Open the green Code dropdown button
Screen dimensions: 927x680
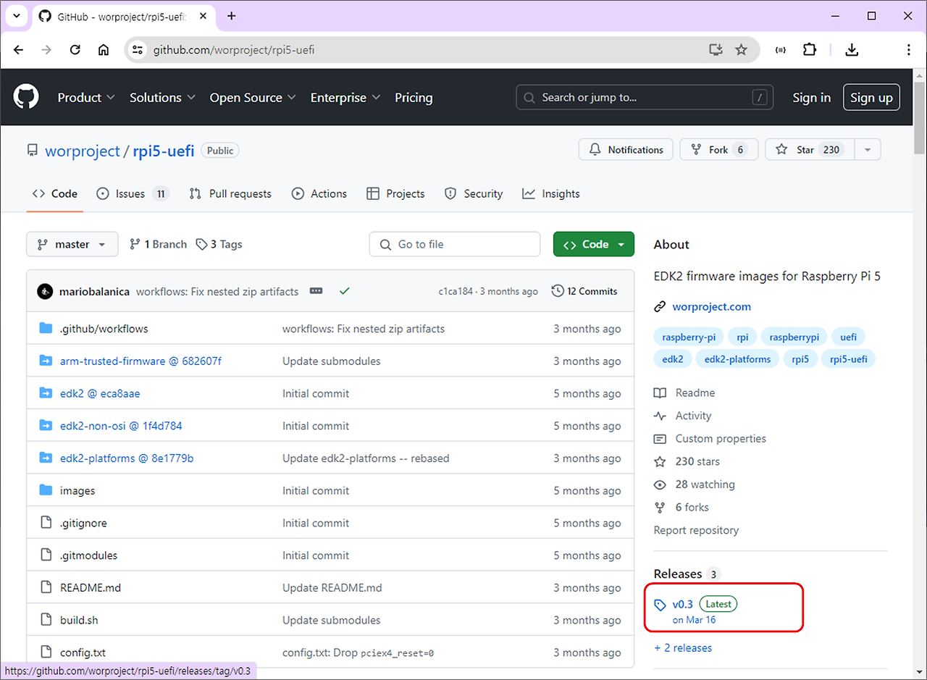click(594, 244)
